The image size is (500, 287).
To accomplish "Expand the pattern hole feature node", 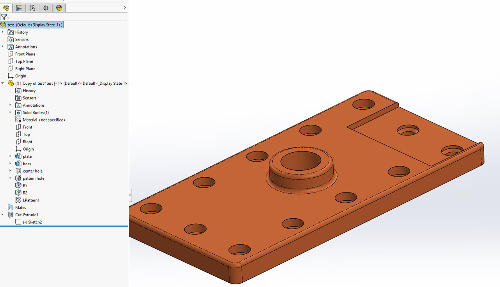I will tap(10, 178).
